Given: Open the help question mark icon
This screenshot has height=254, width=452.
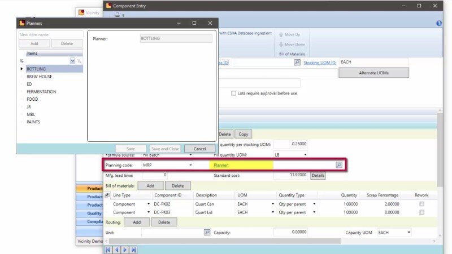Looking at the screenshot, I should (439, 23).
